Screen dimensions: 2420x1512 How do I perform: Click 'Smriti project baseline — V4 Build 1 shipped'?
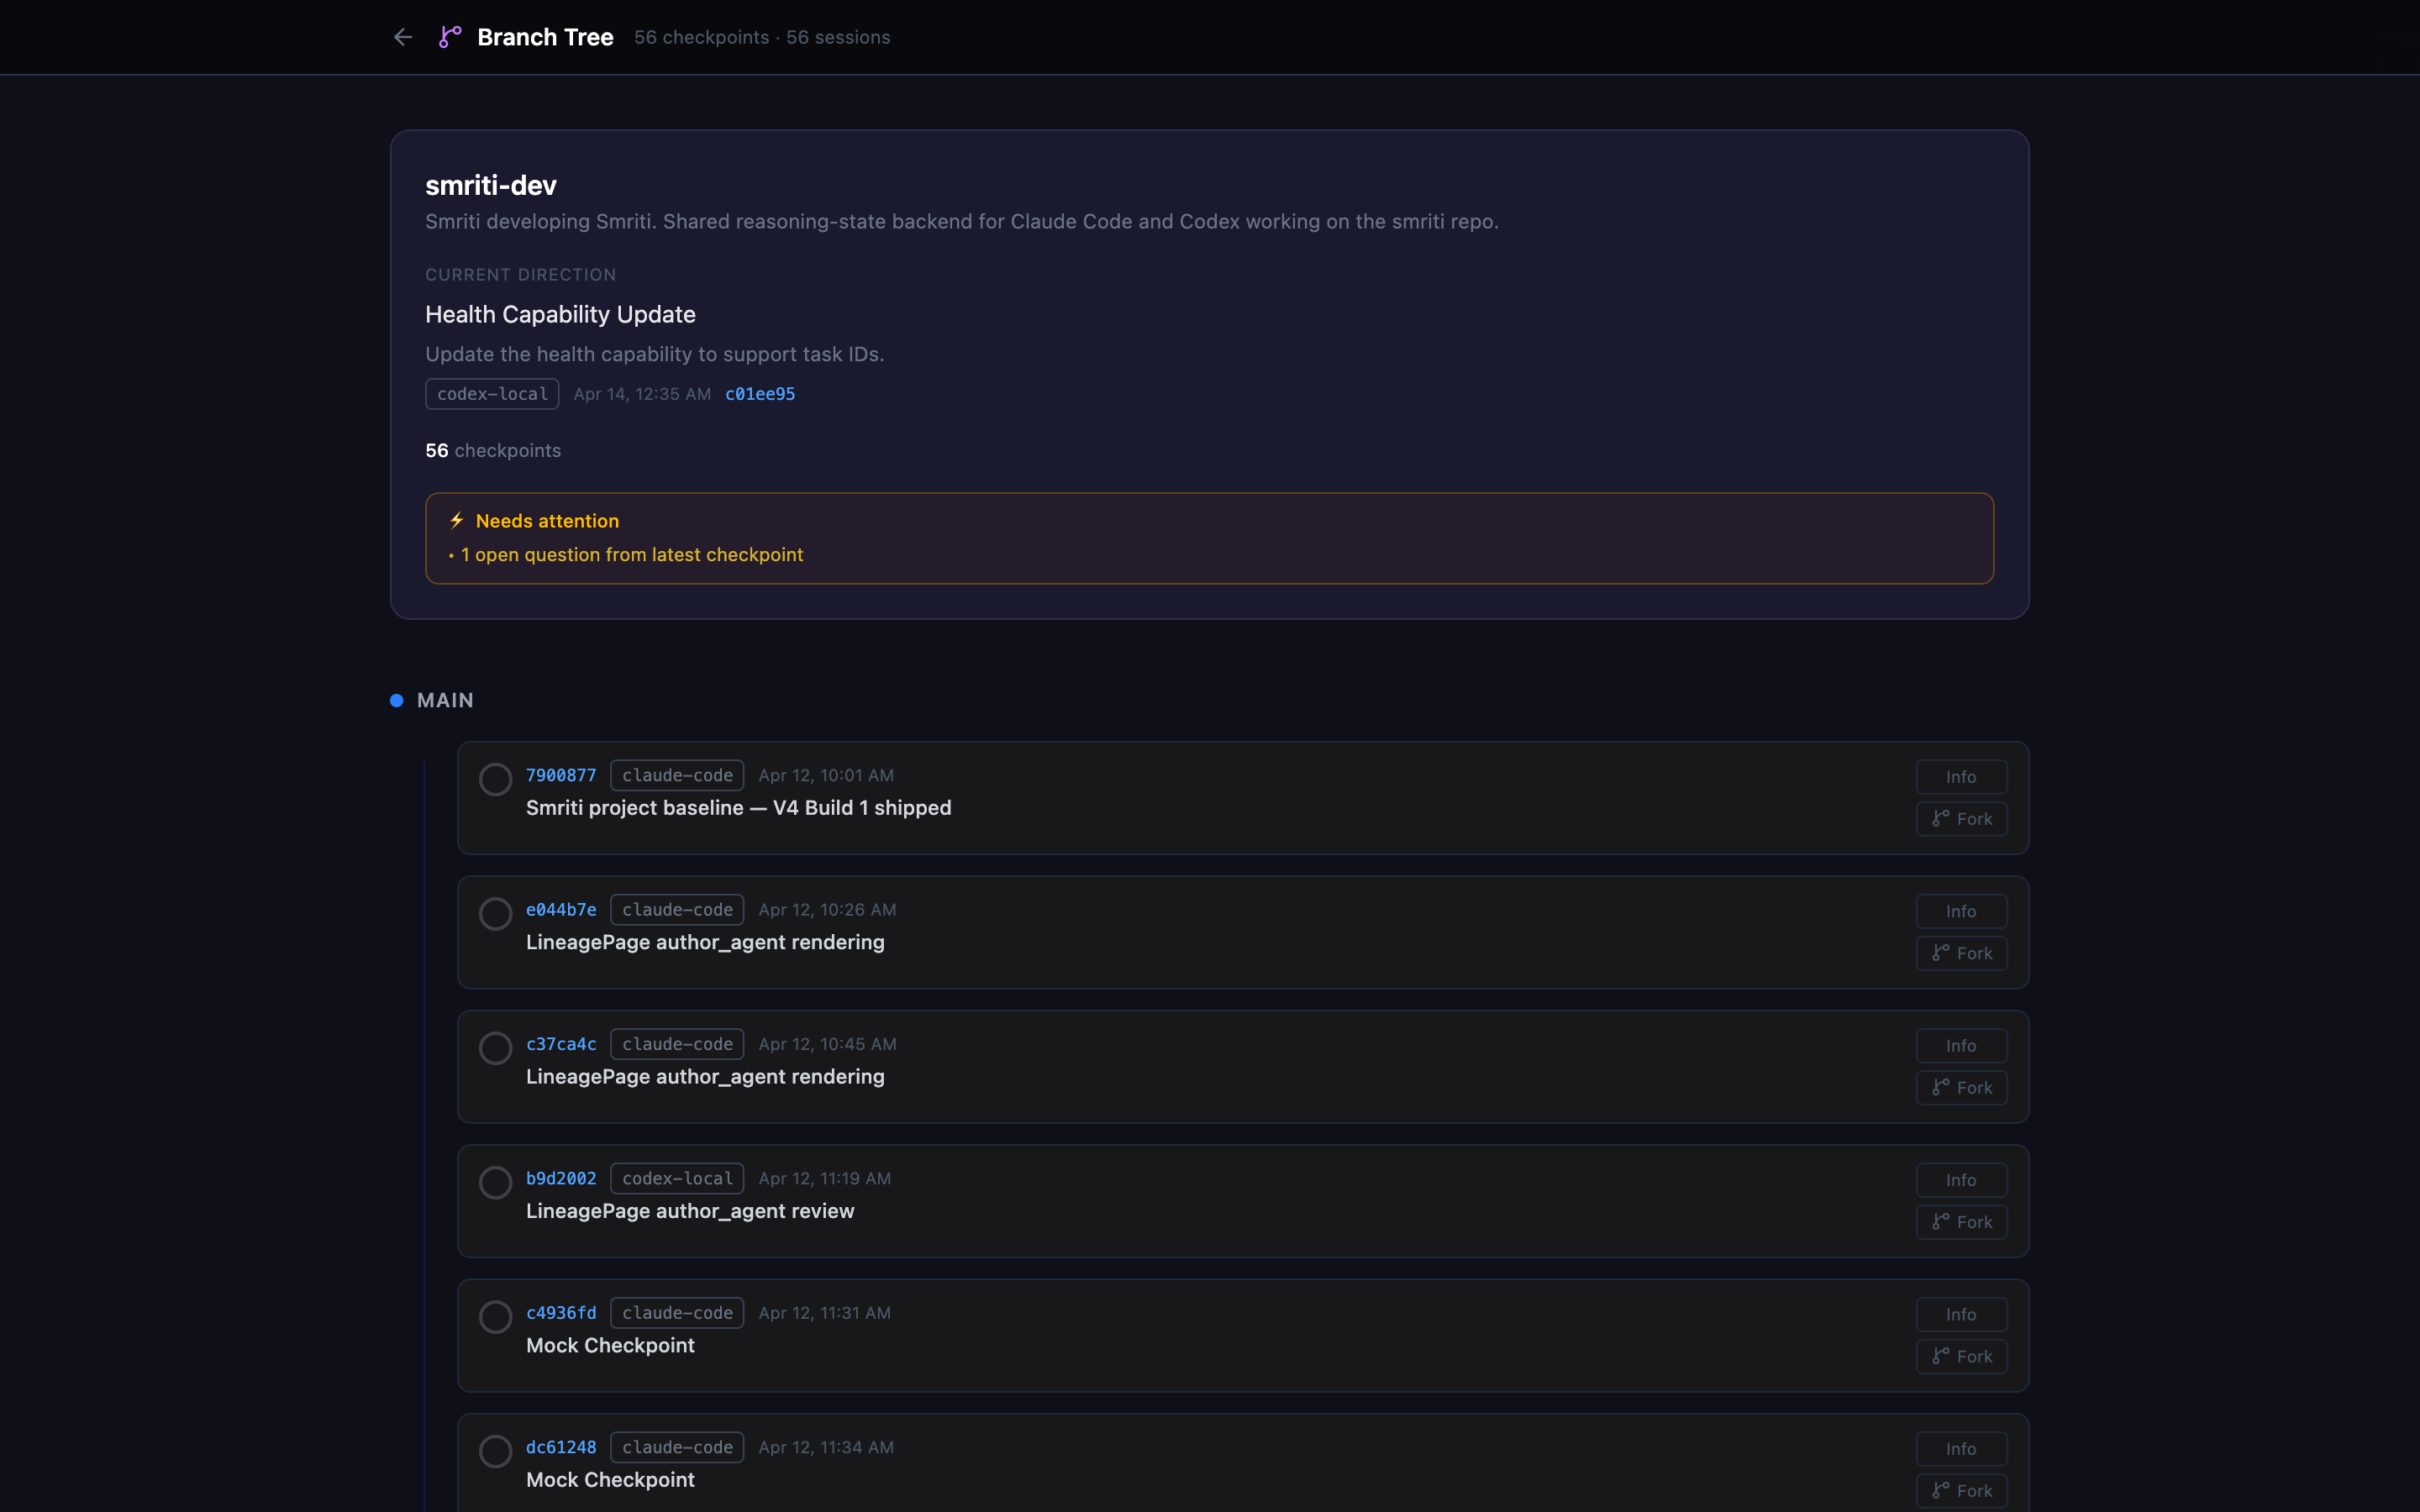[x=739, y=808]
